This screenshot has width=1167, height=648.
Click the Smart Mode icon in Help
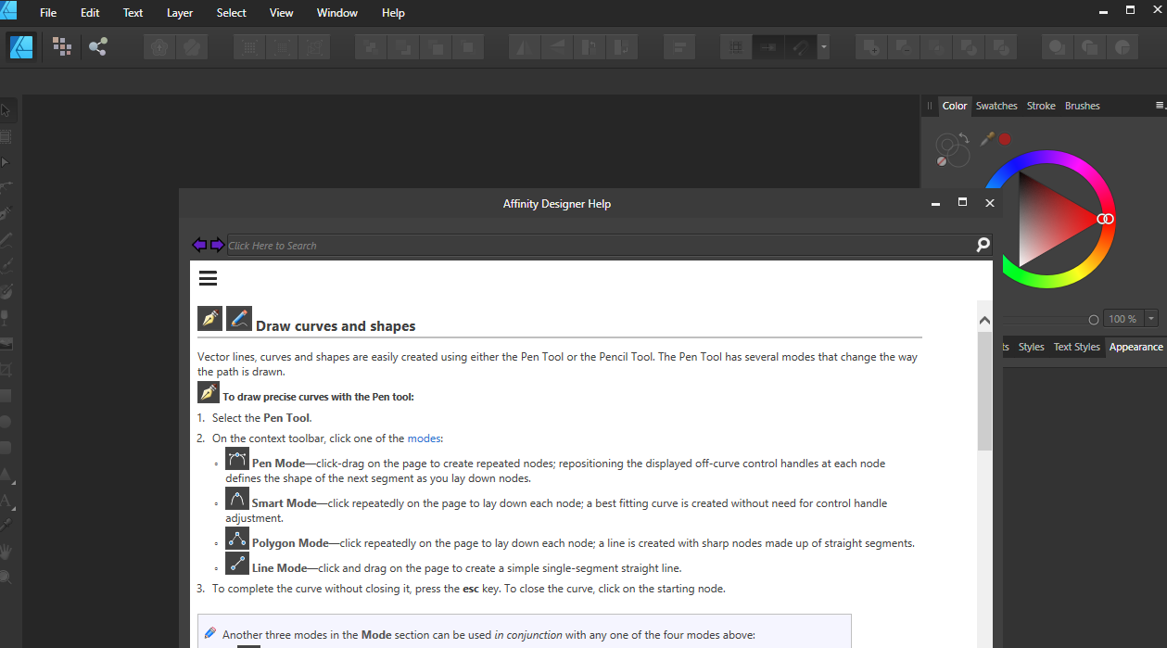coord(237,498)
